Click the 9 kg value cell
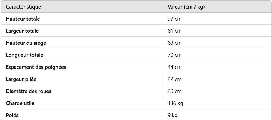 click(173, 115)
